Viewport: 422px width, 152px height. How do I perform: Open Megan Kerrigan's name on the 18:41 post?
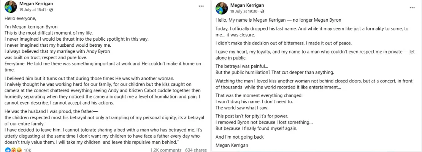35,4
